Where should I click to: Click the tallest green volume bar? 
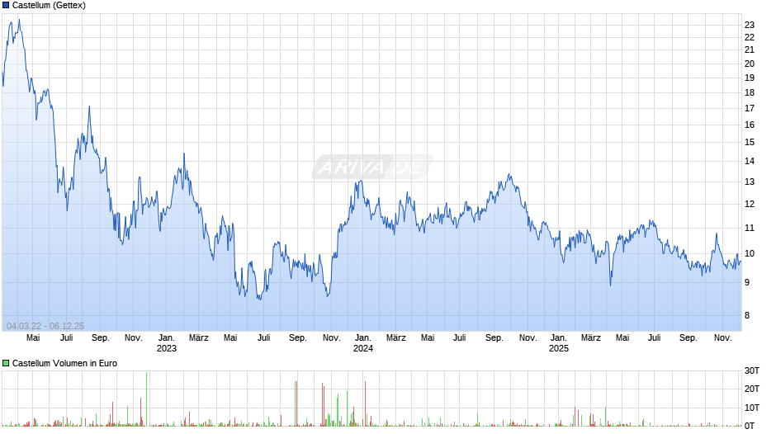point(146,399)
